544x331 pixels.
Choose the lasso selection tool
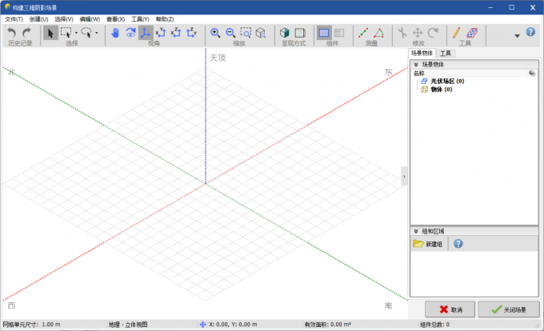point(86,33)
